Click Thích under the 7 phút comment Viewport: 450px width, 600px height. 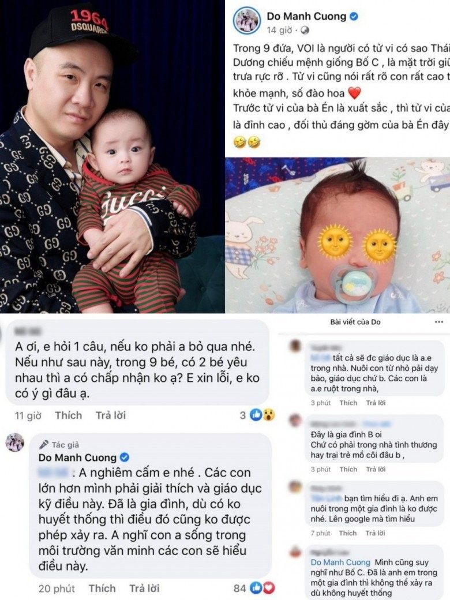[347, 533]
